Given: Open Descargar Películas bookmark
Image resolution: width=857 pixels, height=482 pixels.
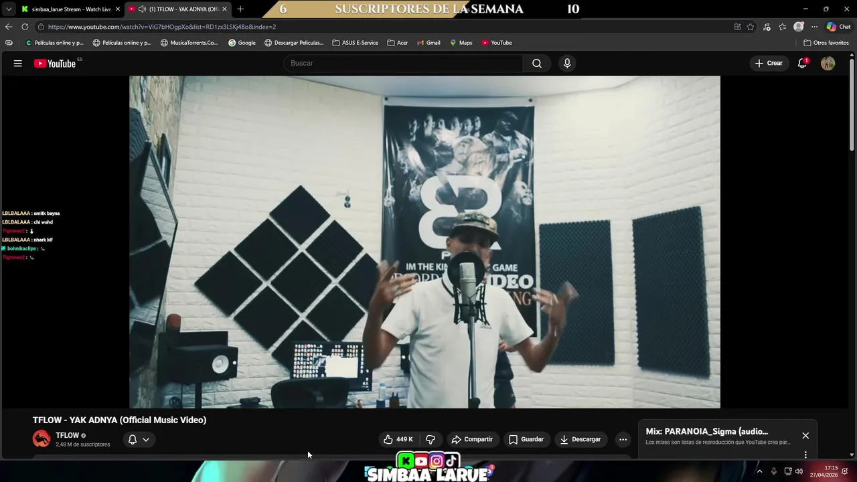Looking at the screenshot, I should pos(294,43).
